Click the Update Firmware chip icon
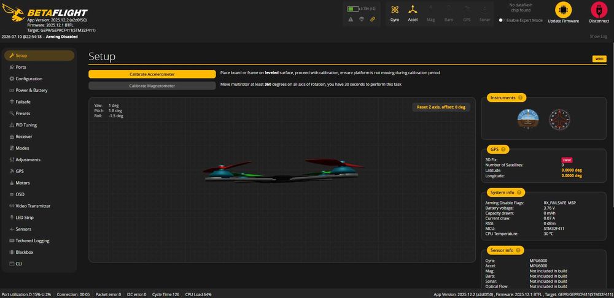This screenshot has width=614, height=298. point(563,10)
